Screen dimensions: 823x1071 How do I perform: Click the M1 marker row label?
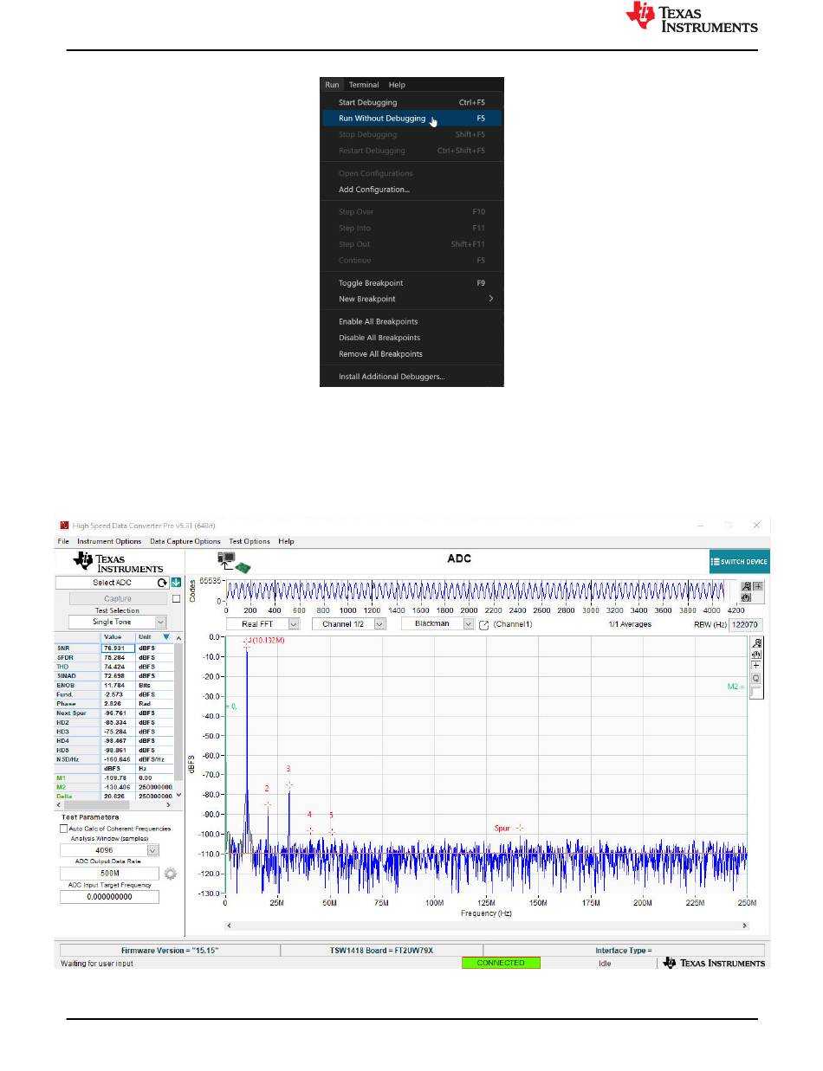(78, 777)
